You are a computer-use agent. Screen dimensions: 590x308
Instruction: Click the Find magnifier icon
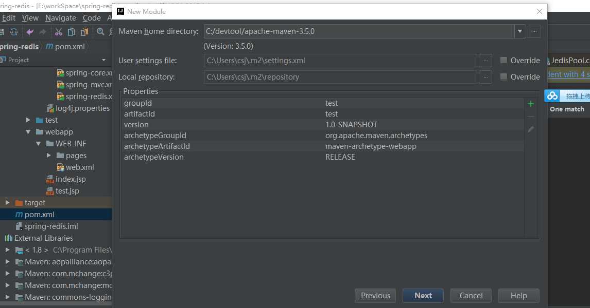[x=100, y=32]
